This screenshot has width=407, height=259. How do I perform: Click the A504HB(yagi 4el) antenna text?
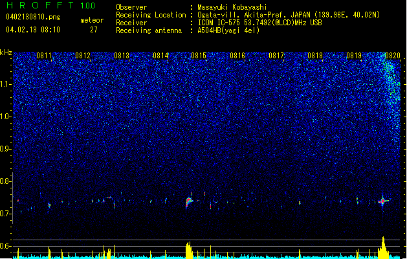click(228, 30)
